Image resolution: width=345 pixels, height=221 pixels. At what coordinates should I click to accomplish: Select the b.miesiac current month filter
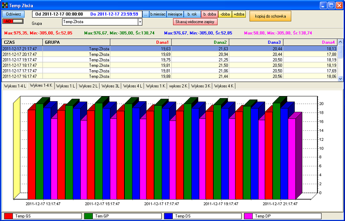tap(158, 14)
